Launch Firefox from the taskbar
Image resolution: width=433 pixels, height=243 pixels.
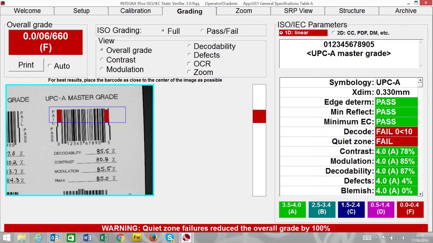tap(153, 238)
